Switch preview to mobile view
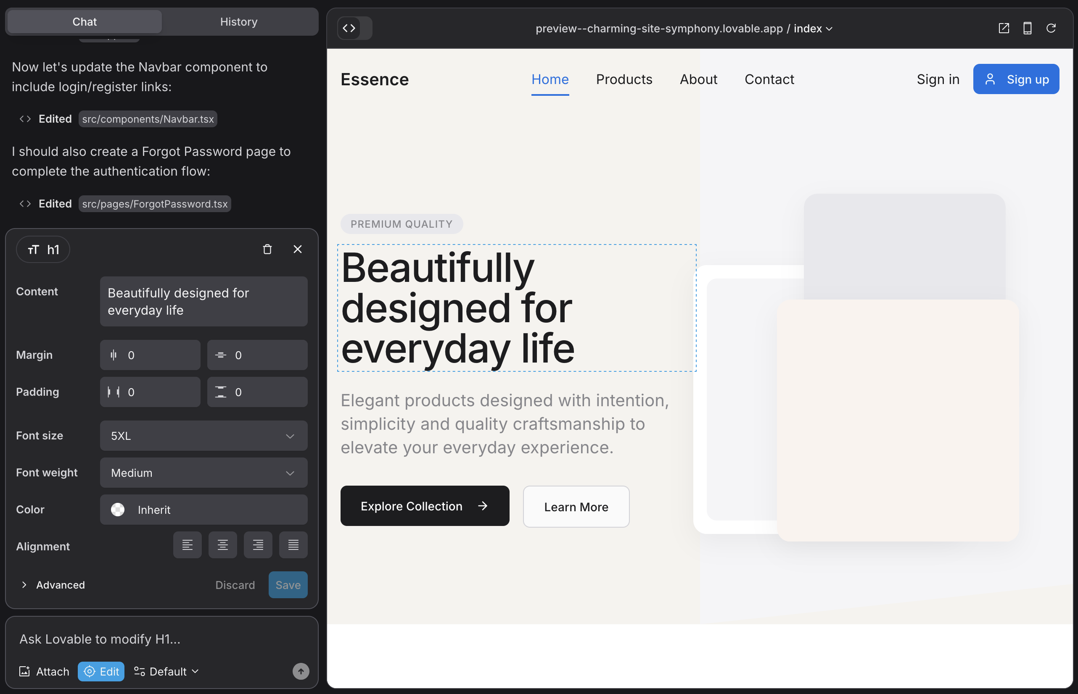 1028,28
